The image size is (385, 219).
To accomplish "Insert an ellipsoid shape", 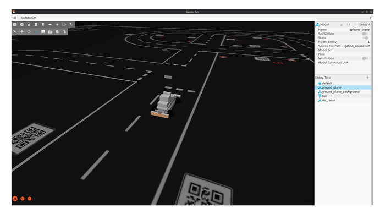I will (50, 25).
